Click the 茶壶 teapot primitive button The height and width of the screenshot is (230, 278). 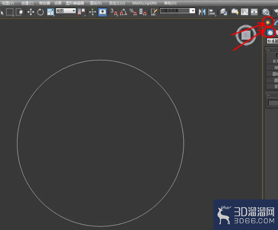click(272, 86)
